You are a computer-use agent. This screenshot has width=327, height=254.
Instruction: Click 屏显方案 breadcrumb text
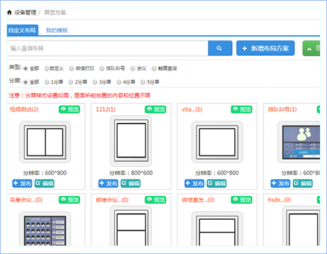(55, 13)
